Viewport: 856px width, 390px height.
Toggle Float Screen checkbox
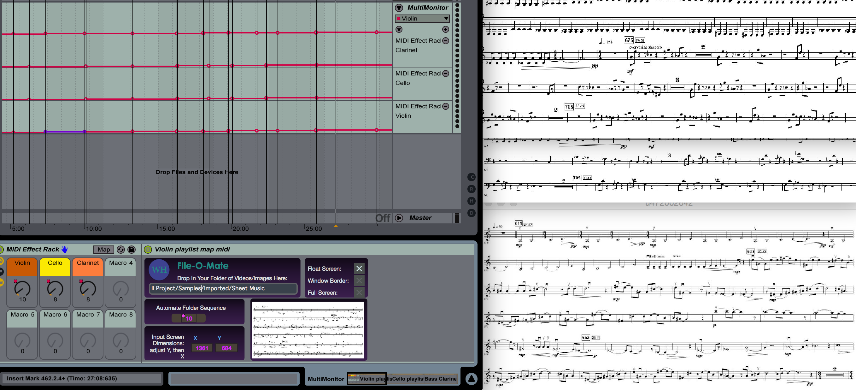tap(359, 269)
